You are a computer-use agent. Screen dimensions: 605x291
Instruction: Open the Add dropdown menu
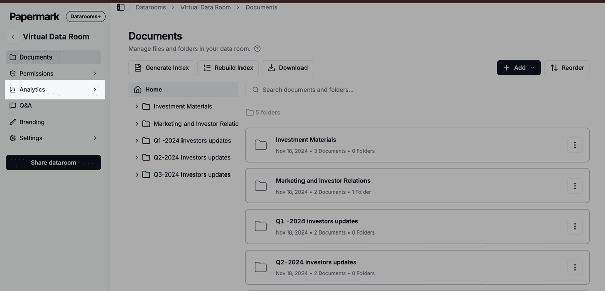click(519, 68)
